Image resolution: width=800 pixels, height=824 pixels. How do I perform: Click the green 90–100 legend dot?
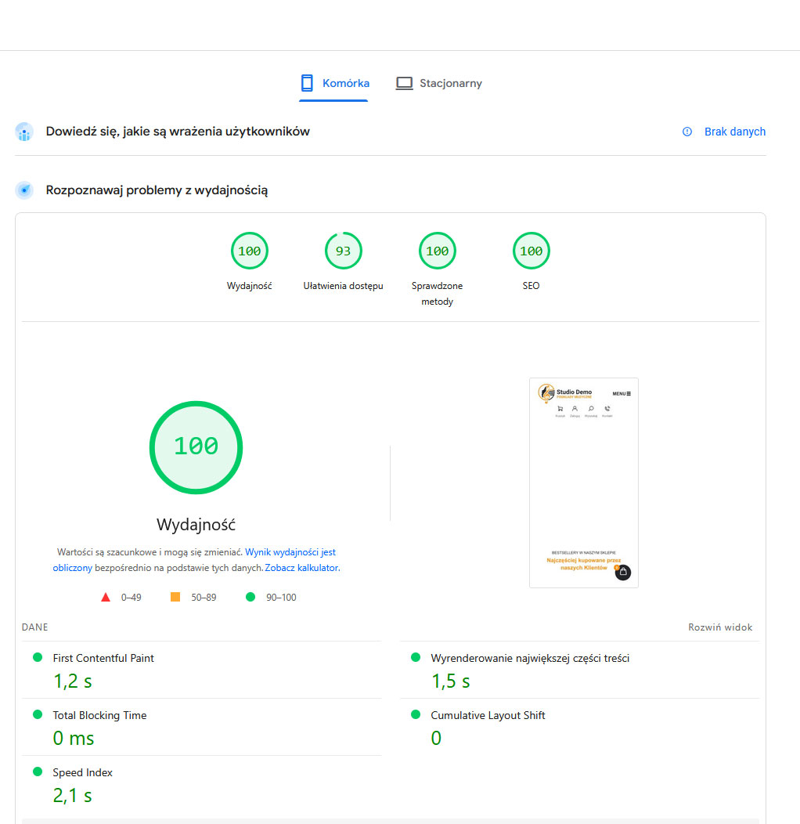[x=250, y=597]
